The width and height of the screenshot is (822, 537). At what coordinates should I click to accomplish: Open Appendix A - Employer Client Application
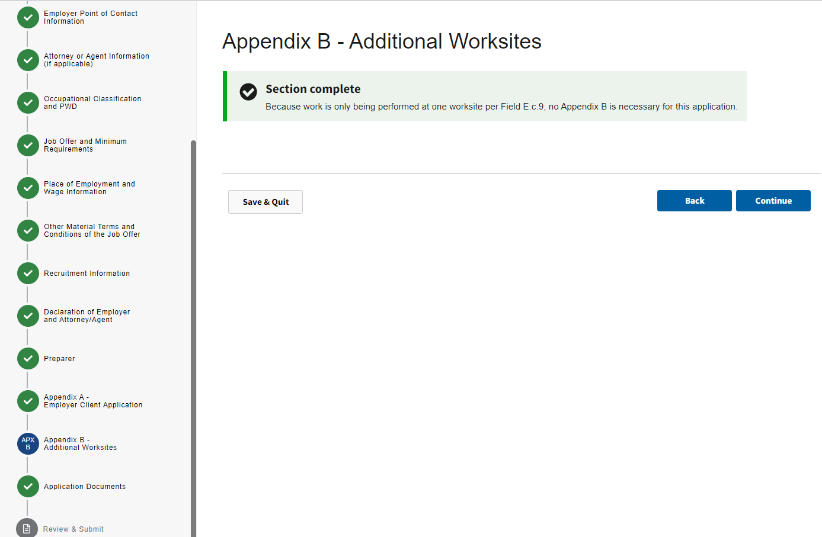pos(93,401)
